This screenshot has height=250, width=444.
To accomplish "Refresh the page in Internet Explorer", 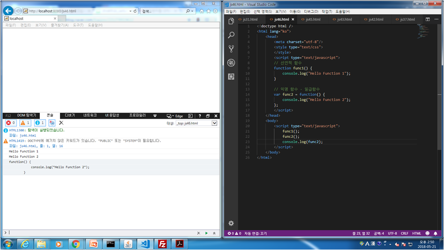I will click(x=135, y=11).
